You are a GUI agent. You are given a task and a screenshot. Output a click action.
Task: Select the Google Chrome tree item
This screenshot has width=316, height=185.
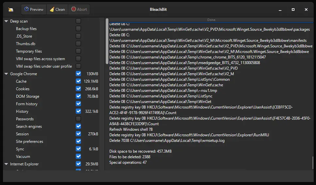point(24,74)
